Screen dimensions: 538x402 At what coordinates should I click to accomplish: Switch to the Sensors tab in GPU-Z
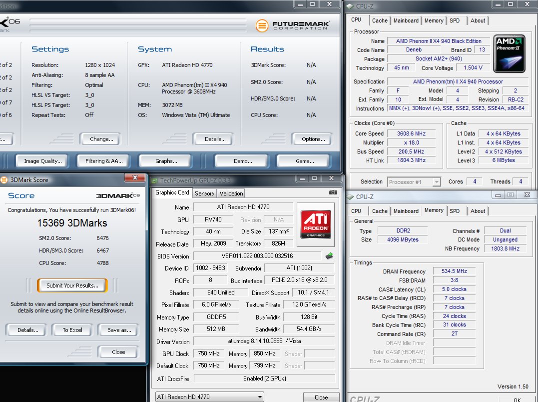204,193
